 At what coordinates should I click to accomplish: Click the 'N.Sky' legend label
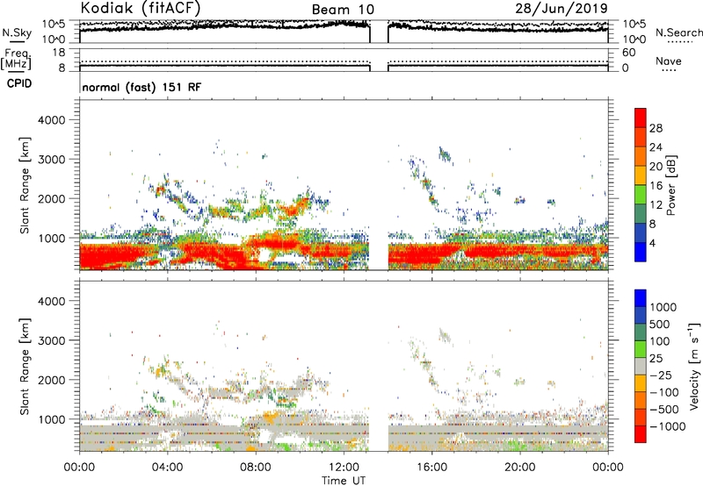click(17, 32)
